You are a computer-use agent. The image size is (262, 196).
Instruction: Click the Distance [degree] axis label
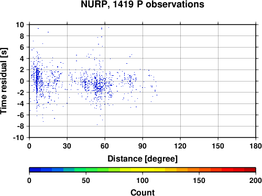click(x=143, y=159)
